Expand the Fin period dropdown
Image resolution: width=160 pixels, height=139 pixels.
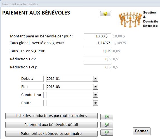click(95, 87)
